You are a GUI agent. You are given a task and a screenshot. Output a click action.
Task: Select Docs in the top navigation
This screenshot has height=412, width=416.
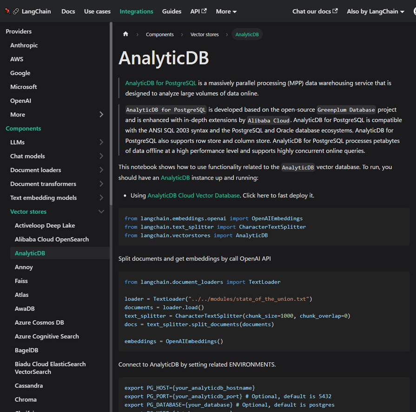(x=68, y=11)
